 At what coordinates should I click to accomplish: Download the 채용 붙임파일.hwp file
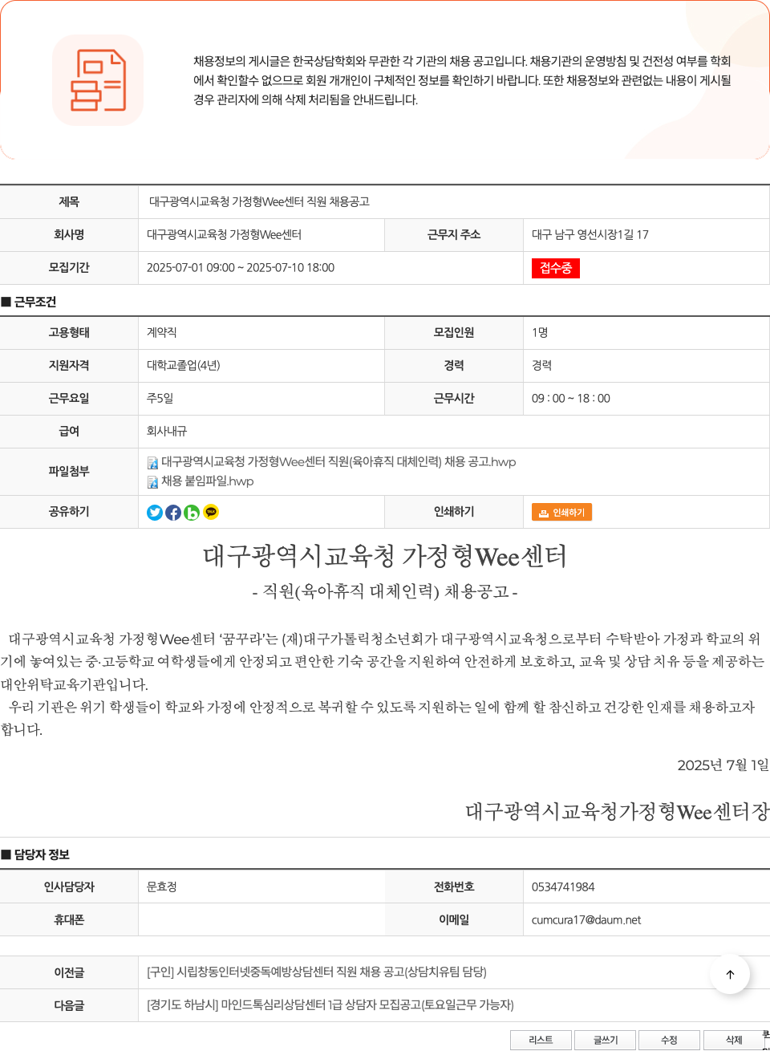tap(207, 481)
